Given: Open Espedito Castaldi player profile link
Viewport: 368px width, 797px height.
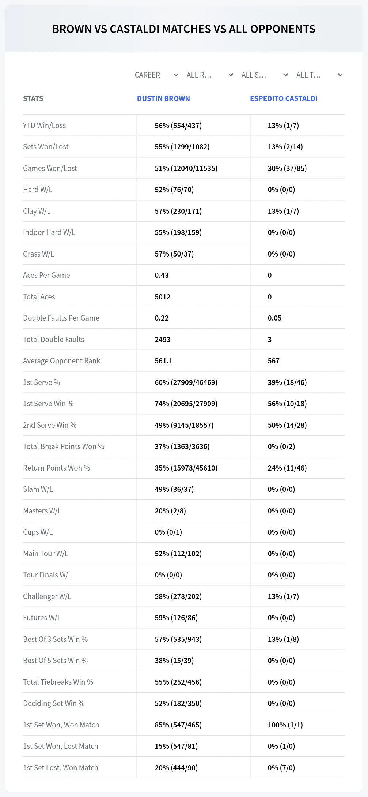Looking at the screenshot, I should (284, 98).
